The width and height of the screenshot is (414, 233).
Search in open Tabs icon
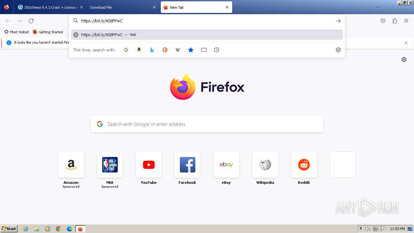coord(204,50)
